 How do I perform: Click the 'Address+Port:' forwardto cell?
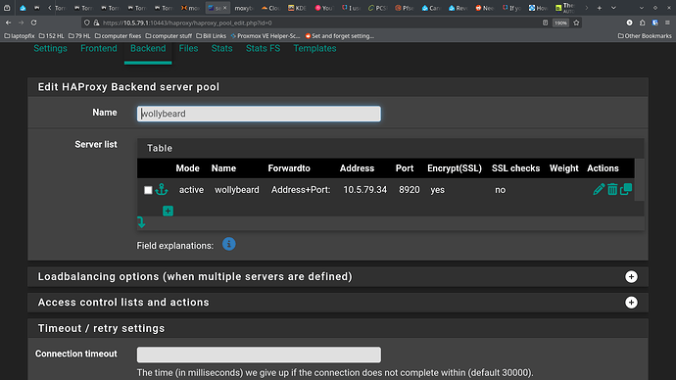[301, 190]
